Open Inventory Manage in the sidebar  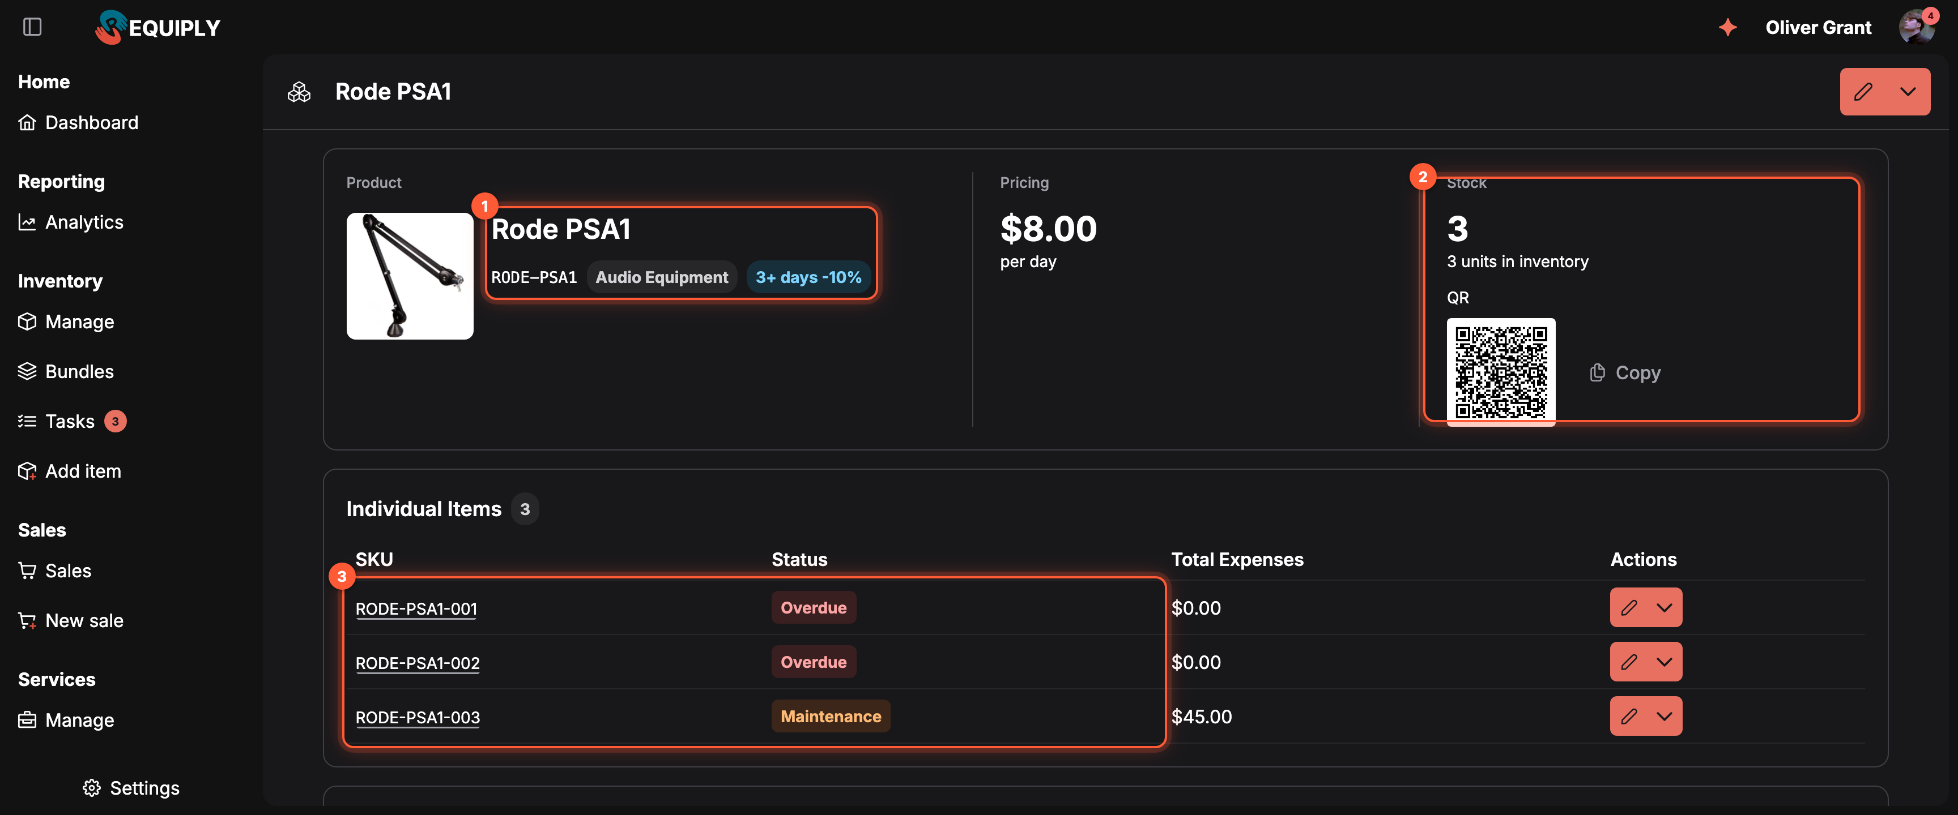point(66,321)
